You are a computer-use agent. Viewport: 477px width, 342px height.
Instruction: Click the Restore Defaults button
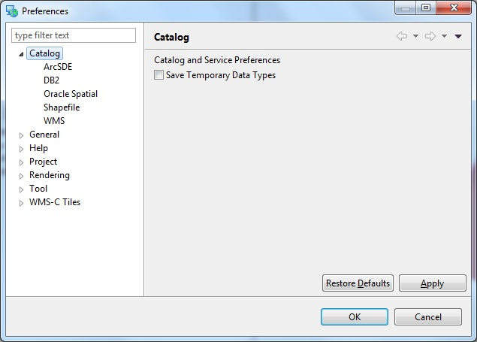[x=358, y=283]
